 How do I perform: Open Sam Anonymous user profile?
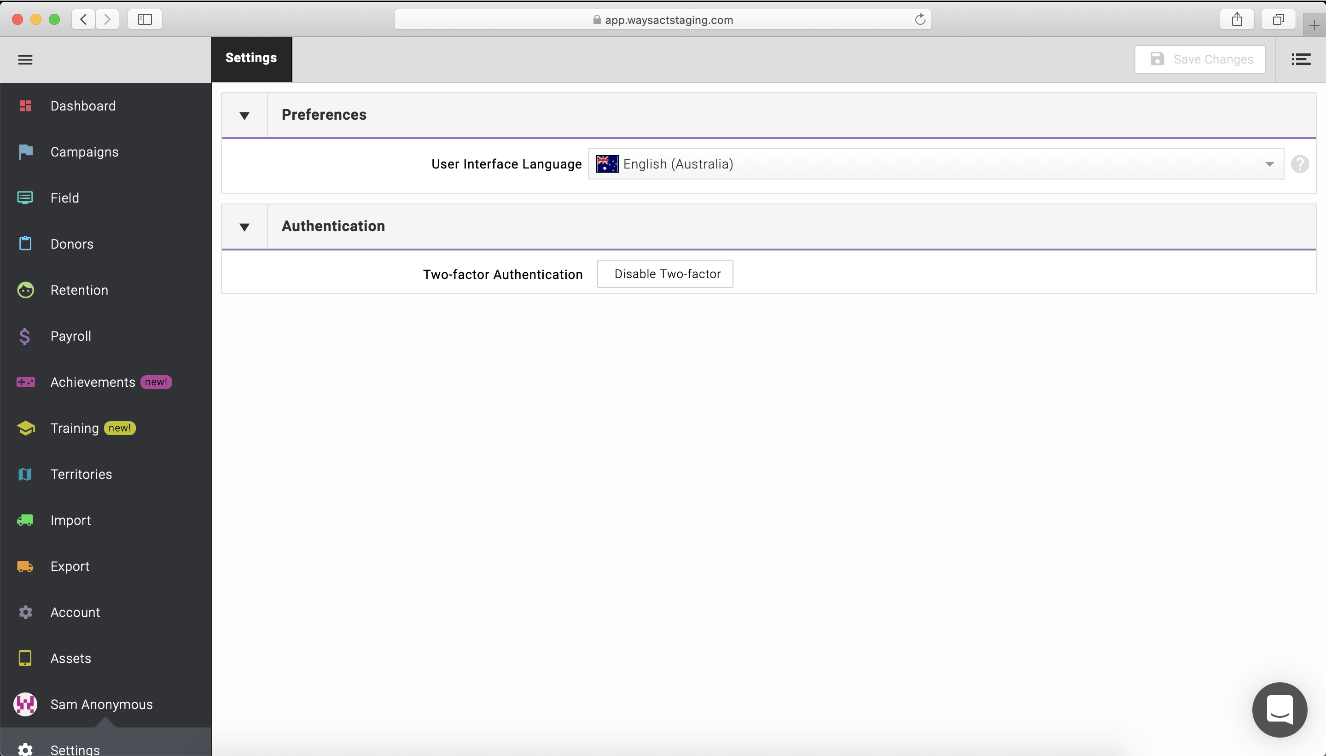point(101,704)
